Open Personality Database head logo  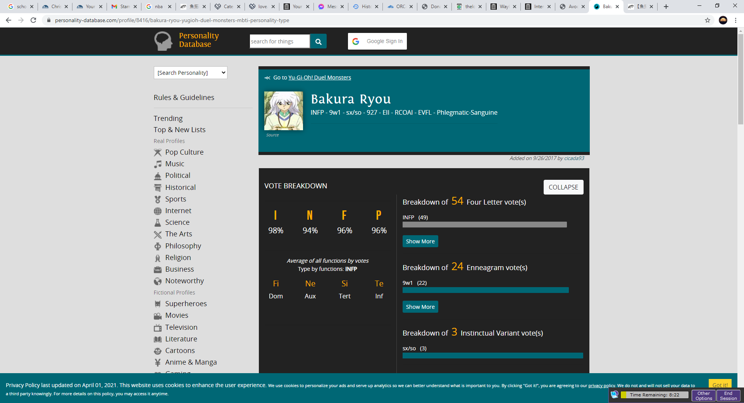point(163,41)
